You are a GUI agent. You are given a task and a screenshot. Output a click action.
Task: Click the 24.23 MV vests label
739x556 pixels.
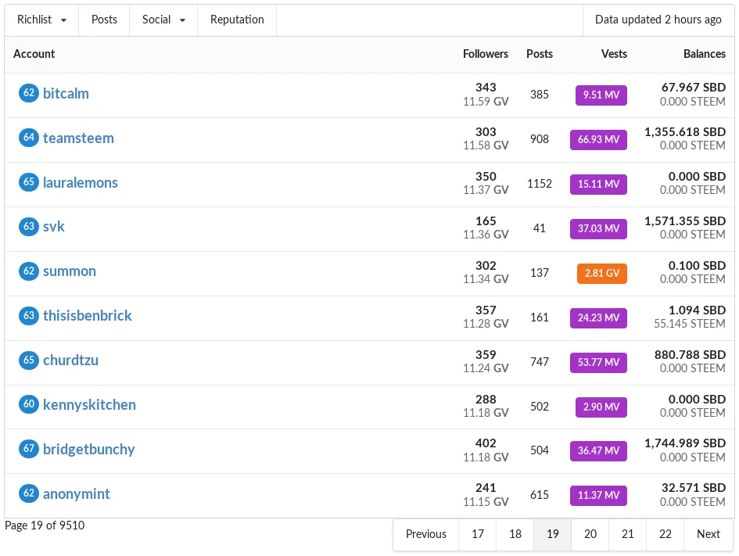[598, 318]
